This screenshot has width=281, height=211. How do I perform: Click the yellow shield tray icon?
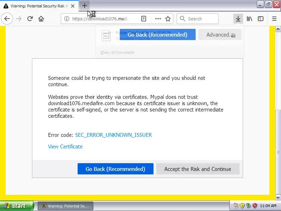click(242, 206)
